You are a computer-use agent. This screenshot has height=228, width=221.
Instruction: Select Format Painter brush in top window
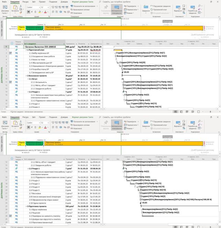point(21,12)
